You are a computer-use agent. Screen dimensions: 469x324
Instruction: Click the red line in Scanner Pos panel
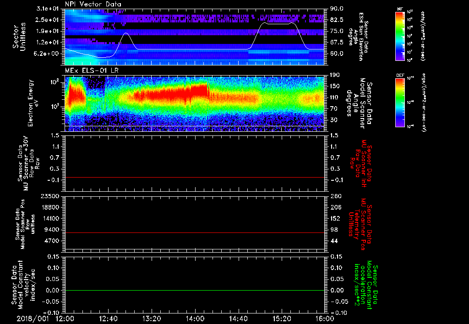pyautogui.click(x=195, y=232)
